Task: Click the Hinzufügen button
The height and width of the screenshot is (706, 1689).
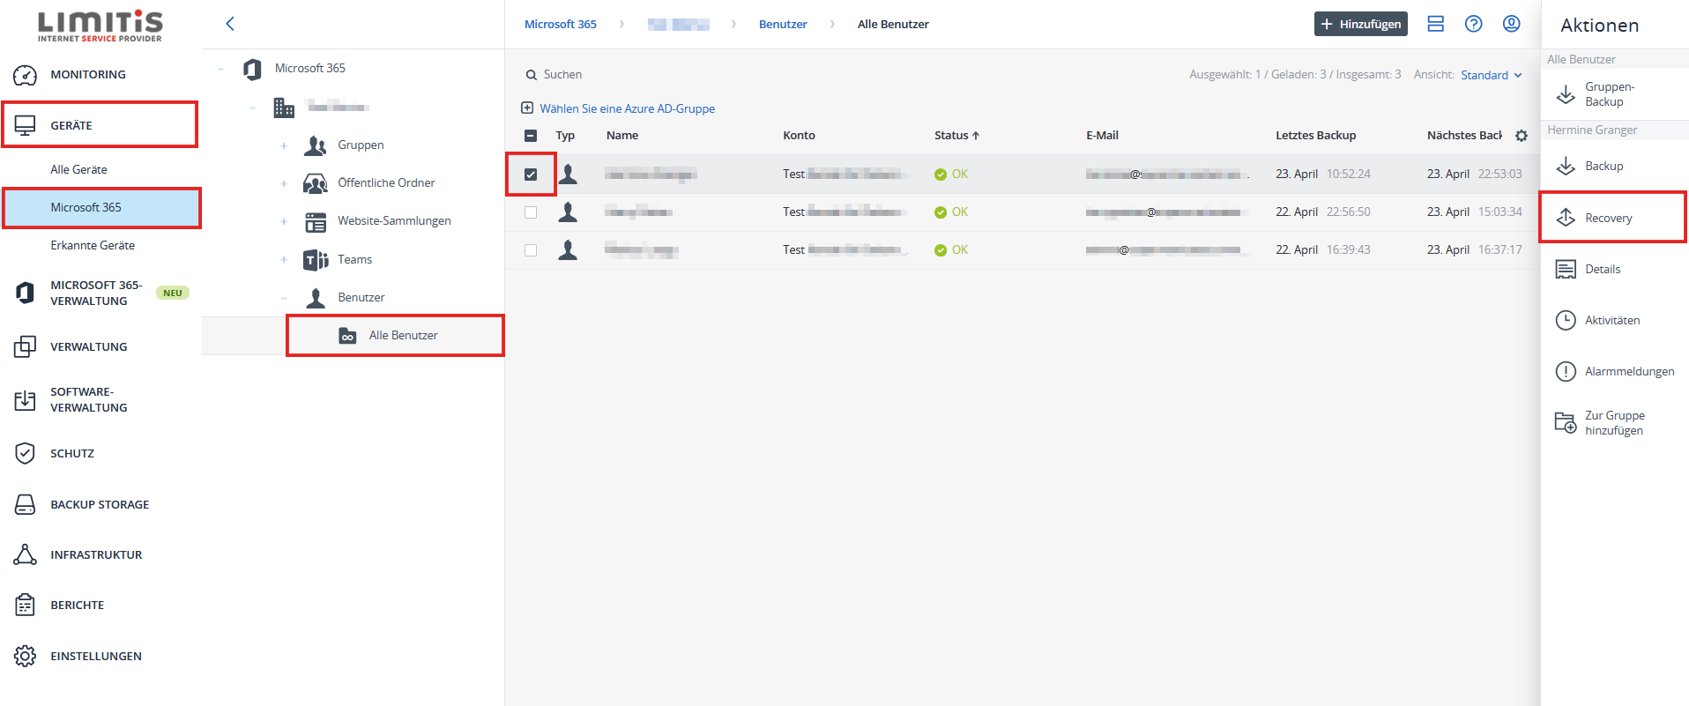Action: [x=1360, y=24]
